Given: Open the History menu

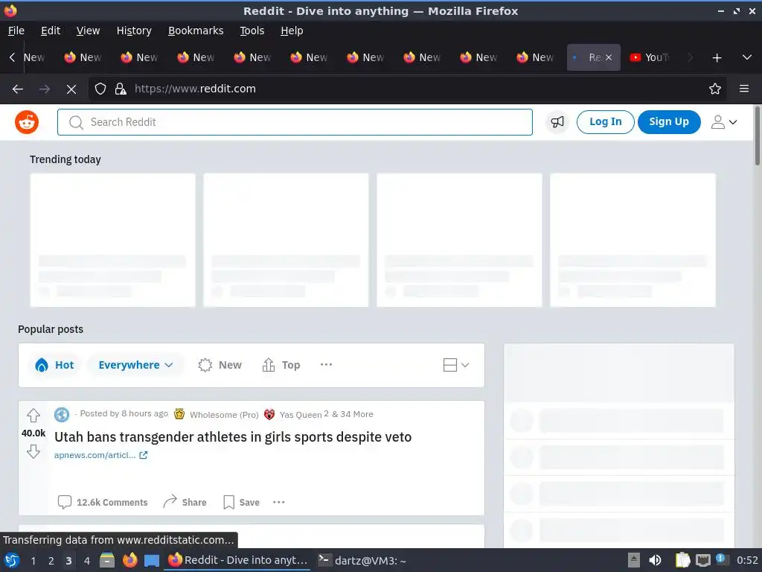Looking at the screenshot, I should (x=134, y=31).
